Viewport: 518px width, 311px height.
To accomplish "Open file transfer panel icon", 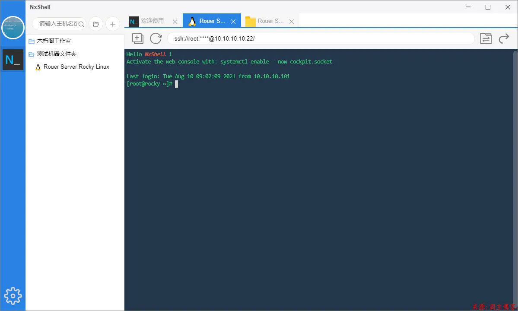I will (486, 38).
